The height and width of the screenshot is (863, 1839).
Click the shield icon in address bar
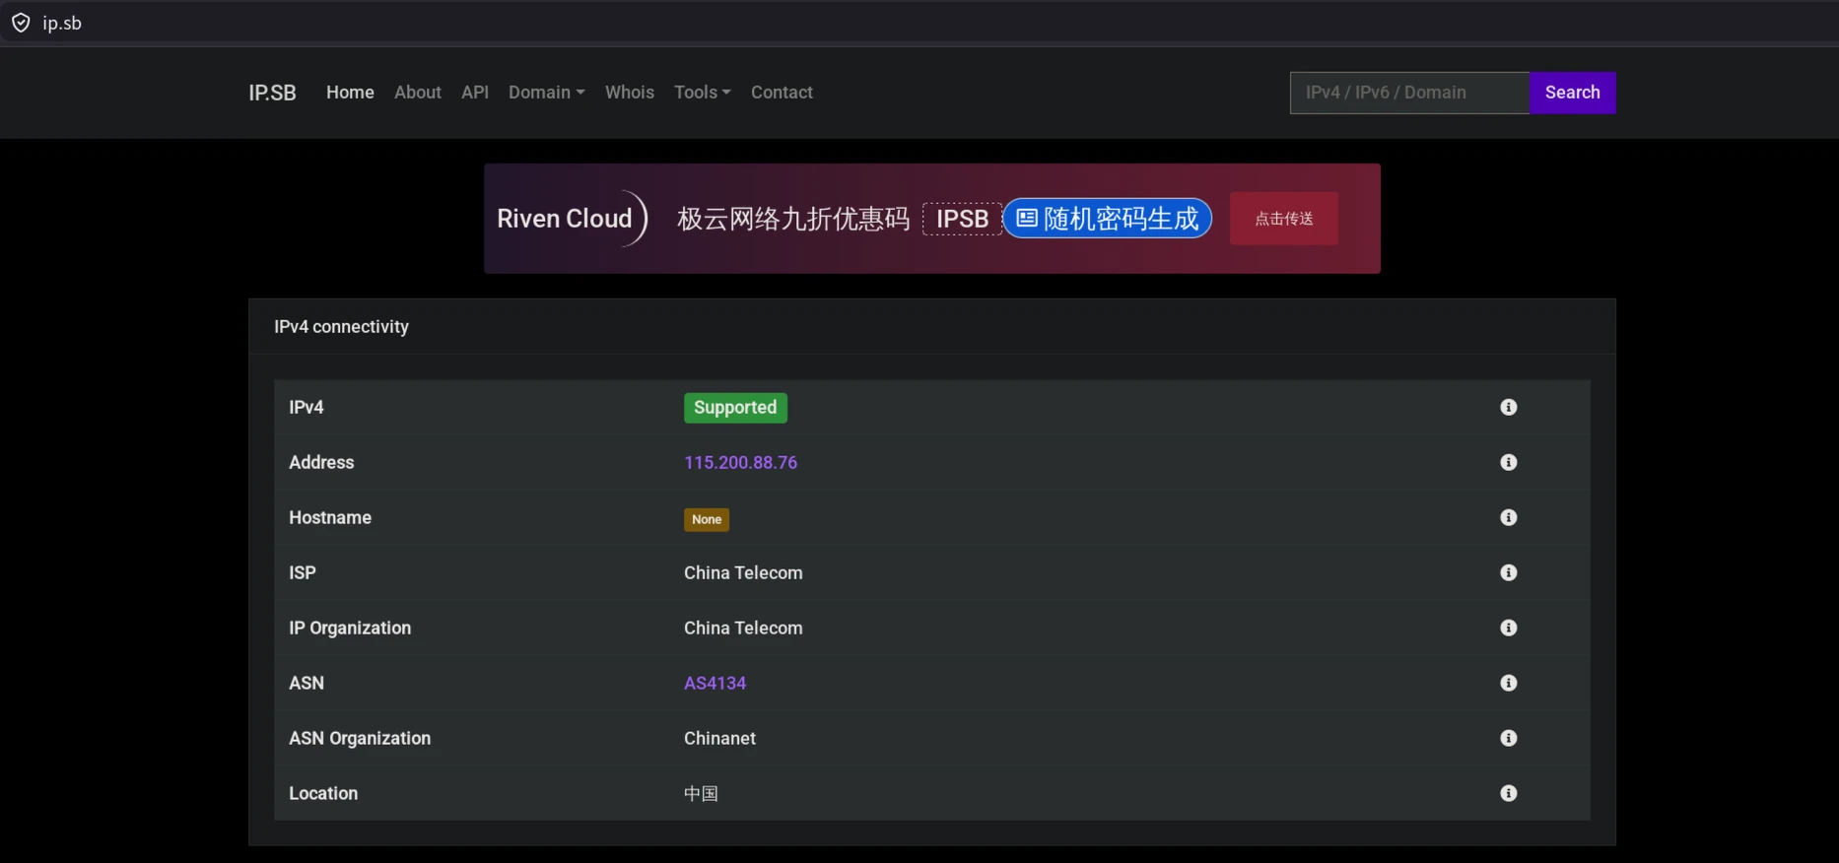21,23
